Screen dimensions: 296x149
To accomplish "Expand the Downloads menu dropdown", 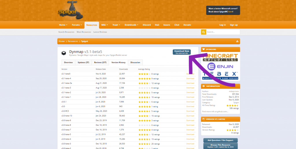I will coord(132,25).
